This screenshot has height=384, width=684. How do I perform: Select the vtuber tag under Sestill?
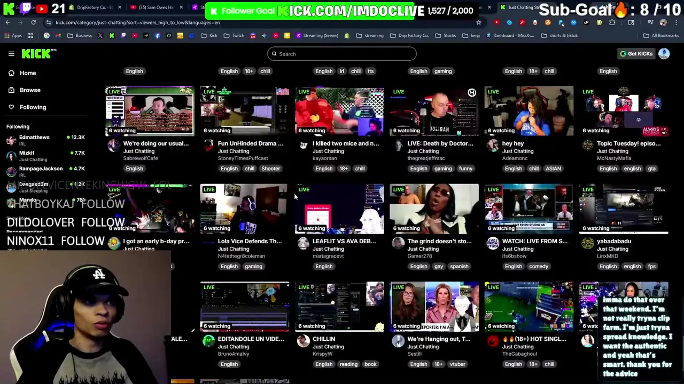[457, 364]
